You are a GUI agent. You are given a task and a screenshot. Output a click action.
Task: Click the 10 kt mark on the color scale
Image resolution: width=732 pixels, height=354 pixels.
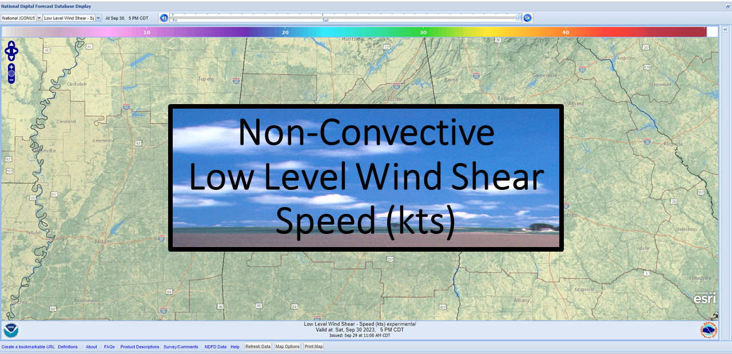pos(146,33)
